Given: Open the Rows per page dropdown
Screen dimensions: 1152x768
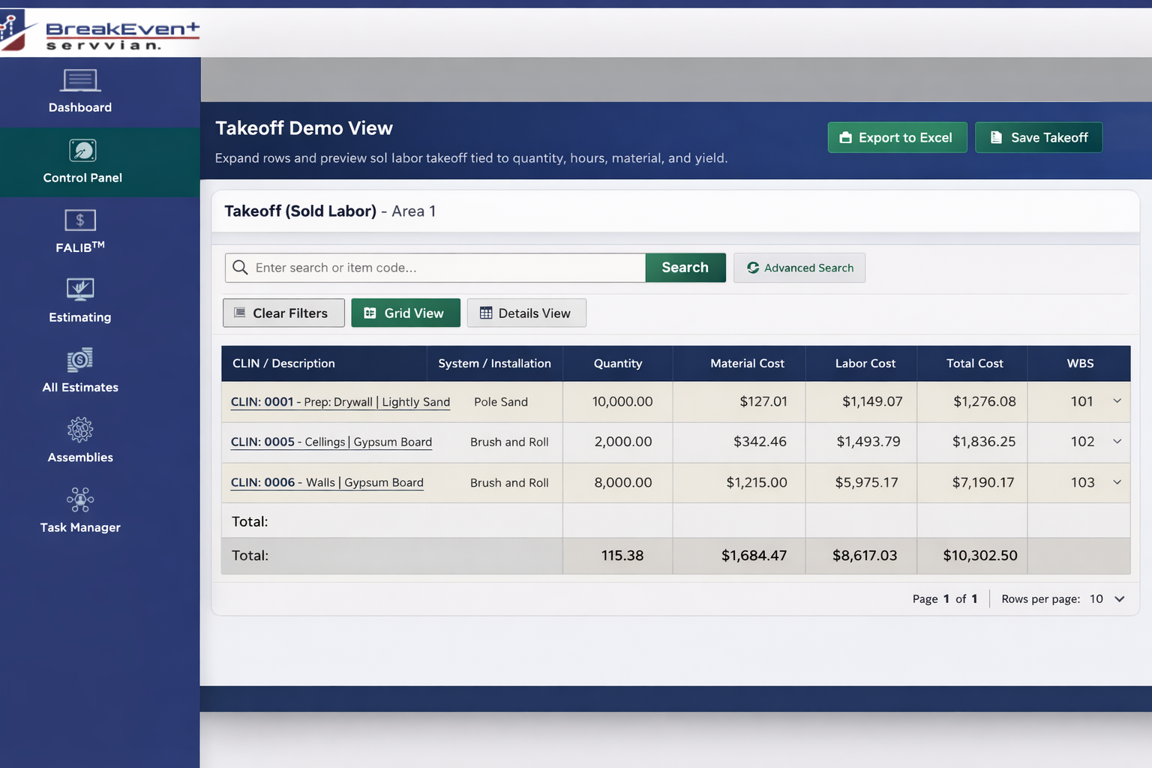Looking at the screenshot, I should [1108, 599].
